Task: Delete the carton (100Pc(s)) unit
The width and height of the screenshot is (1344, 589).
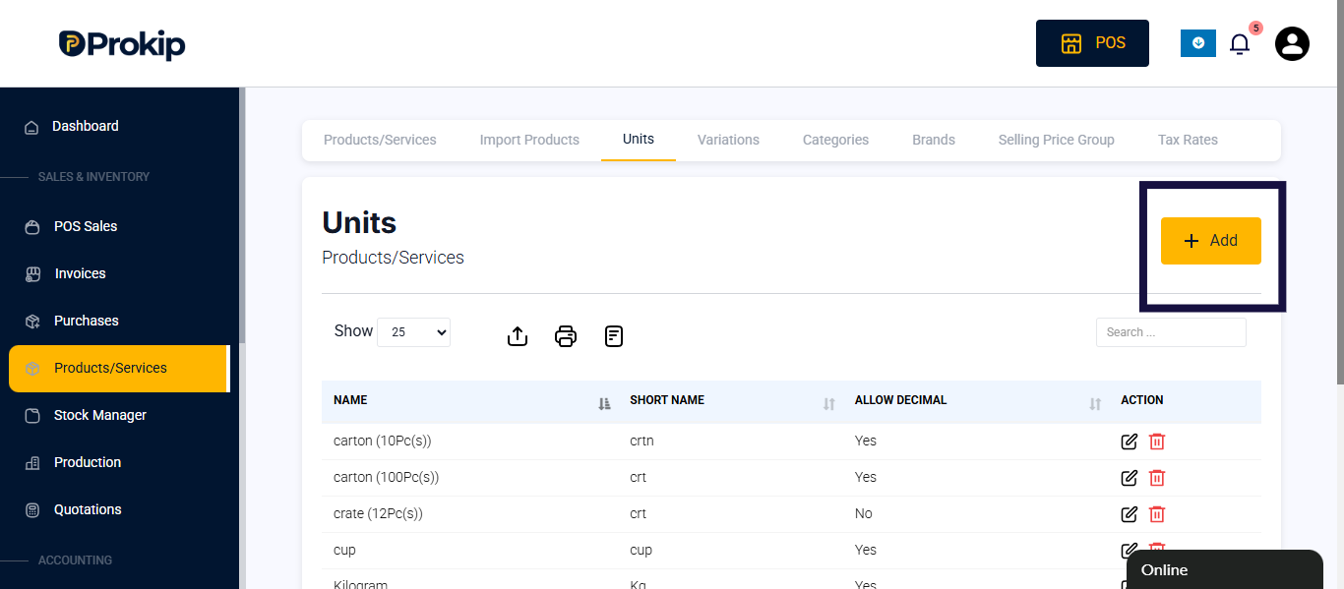Action: pos(1157,478)
